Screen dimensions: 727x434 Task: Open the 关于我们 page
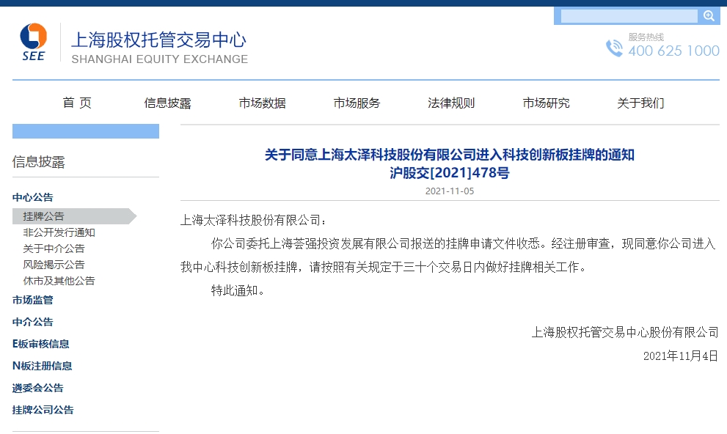[640, 103]
